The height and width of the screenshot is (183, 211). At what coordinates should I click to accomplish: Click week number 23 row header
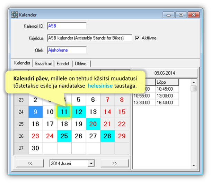[21, 100]
